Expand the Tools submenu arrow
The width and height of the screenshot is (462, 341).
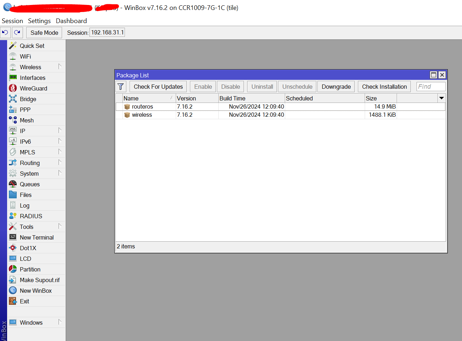[x=60, y=226]
